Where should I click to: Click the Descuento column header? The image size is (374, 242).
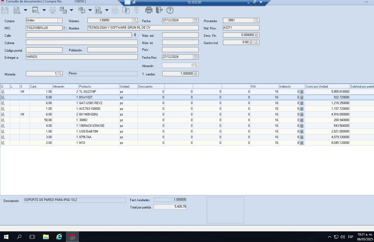(151, 87)
